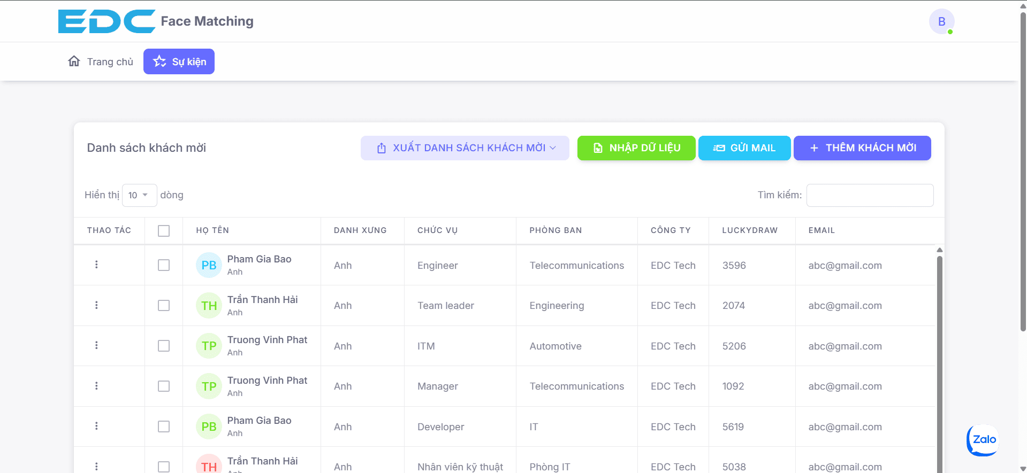The width and height of the screenshot is (1027, 473).
Task: Check the box for Team leader row
Action: click(164, 305)
